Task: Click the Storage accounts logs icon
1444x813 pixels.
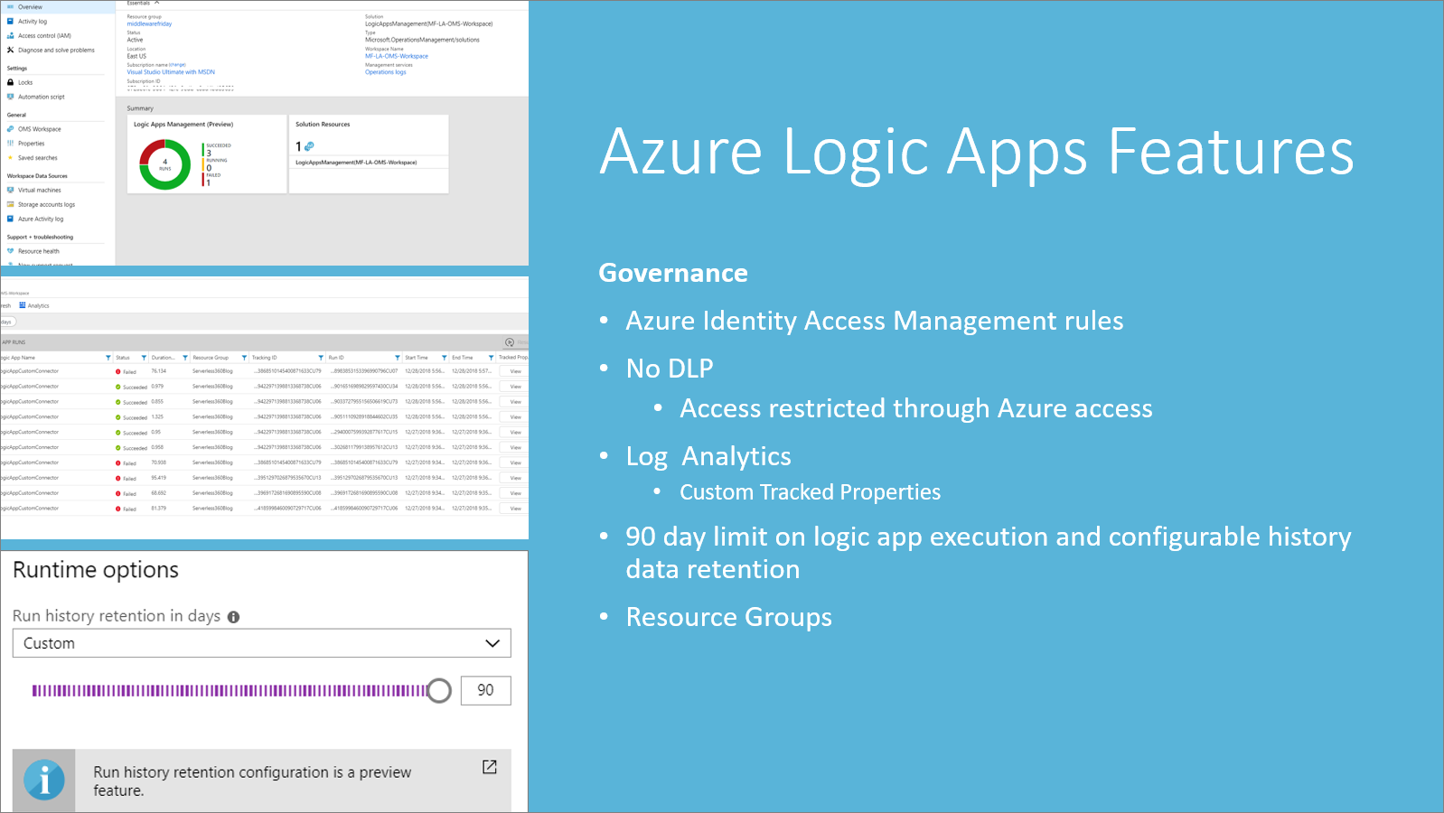Action: [11, 205]
